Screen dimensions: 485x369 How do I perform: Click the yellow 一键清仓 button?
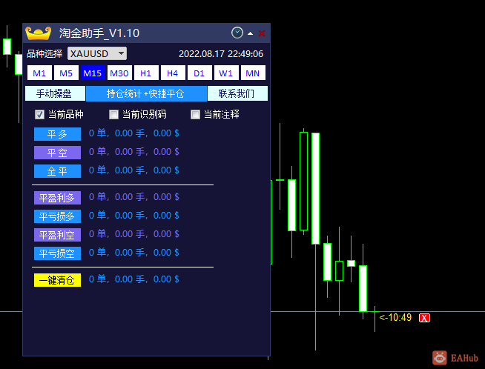pos(57,280)
